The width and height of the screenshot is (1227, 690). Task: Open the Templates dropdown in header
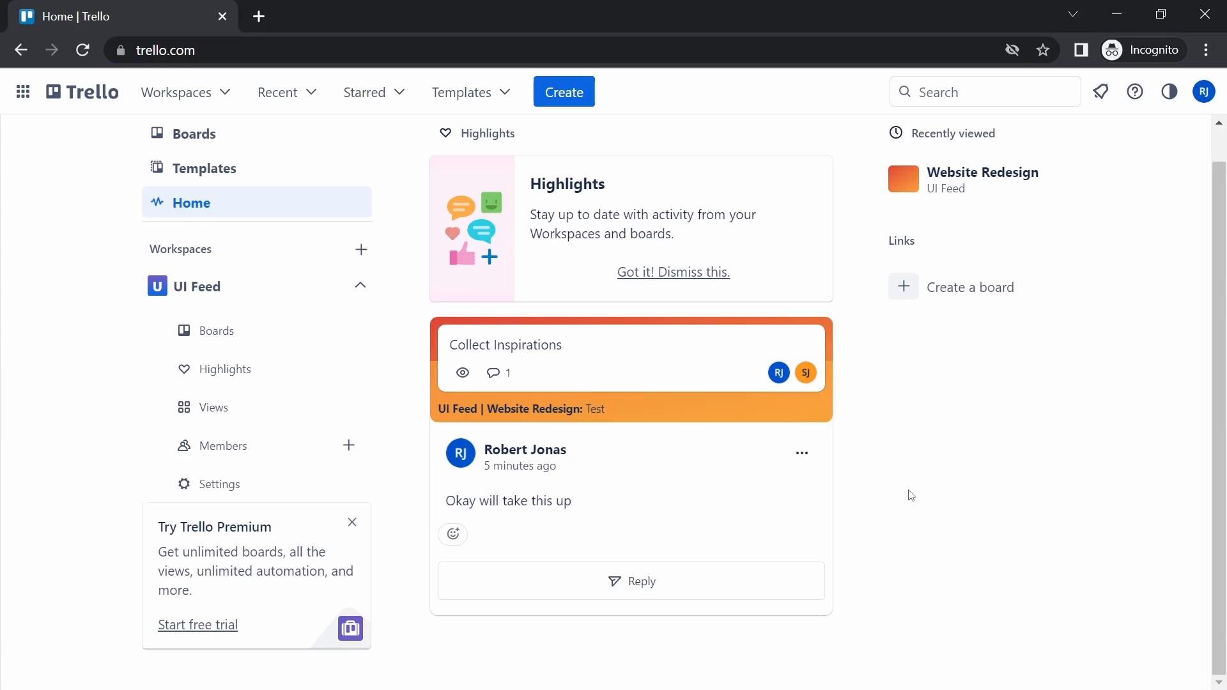tap(471, 92)
